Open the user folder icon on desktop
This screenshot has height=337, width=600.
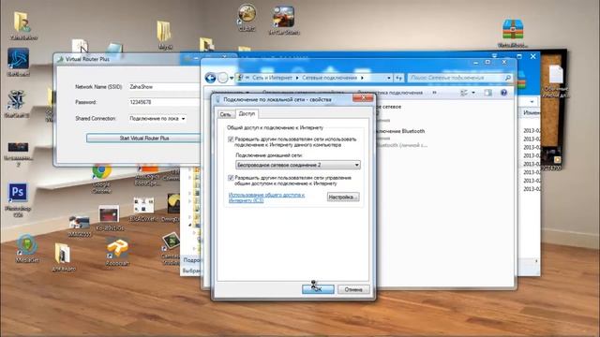22,26
